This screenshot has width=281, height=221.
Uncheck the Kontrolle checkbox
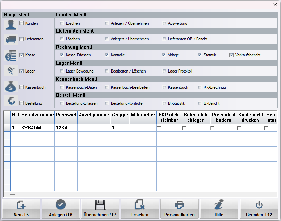tap(107, 55)
